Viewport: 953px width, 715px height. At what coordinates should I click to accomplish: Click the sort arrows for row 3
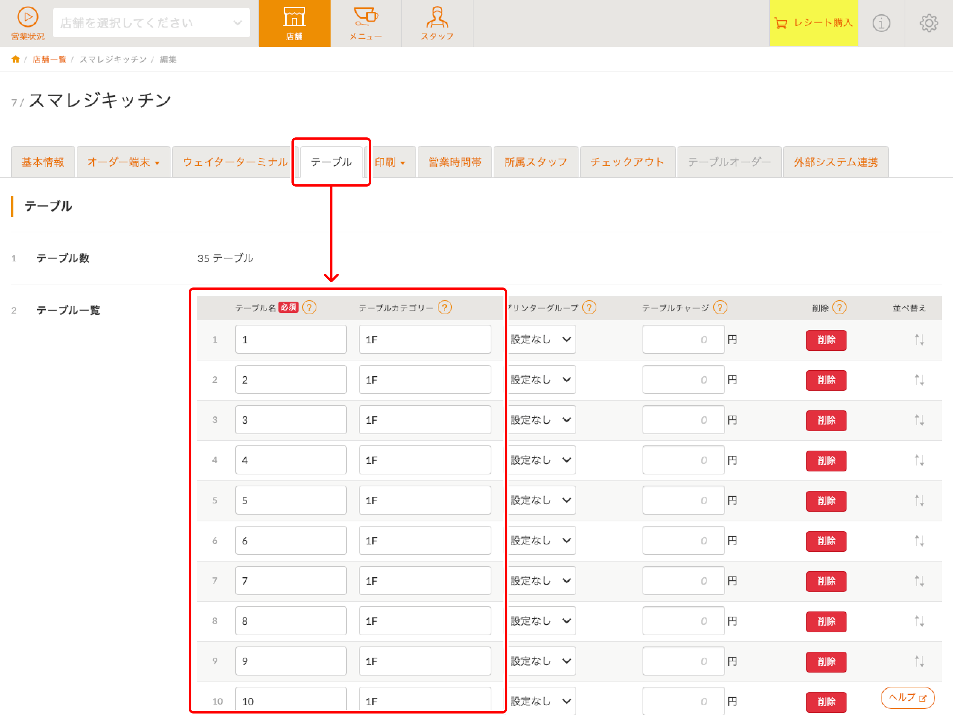[919, 420]
